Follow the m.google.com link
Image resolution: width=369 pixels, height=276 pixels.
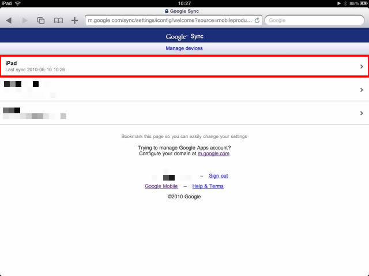(213, 154)
